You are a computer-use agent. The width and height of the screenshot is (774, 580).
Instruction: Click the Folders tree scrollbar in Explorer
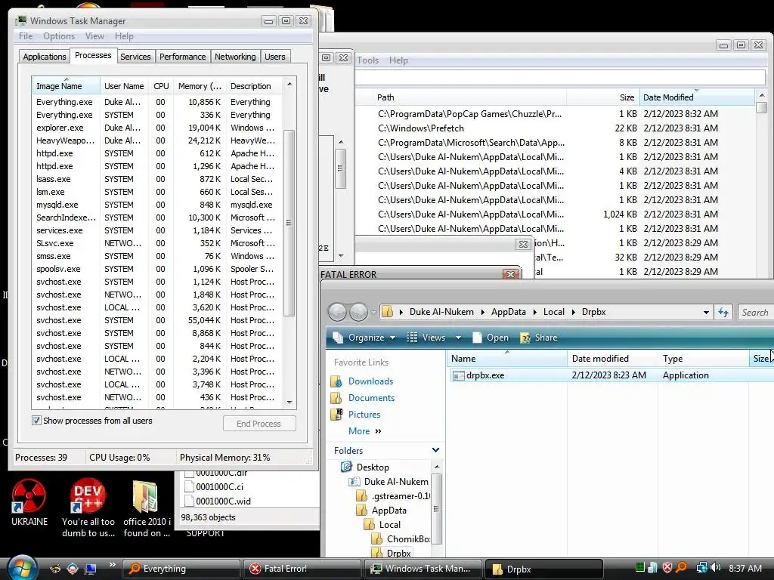tap(436, 508)
